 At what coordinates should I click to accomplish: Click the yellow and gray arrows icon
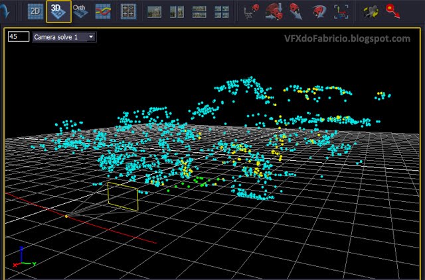(x=371, y=12)
